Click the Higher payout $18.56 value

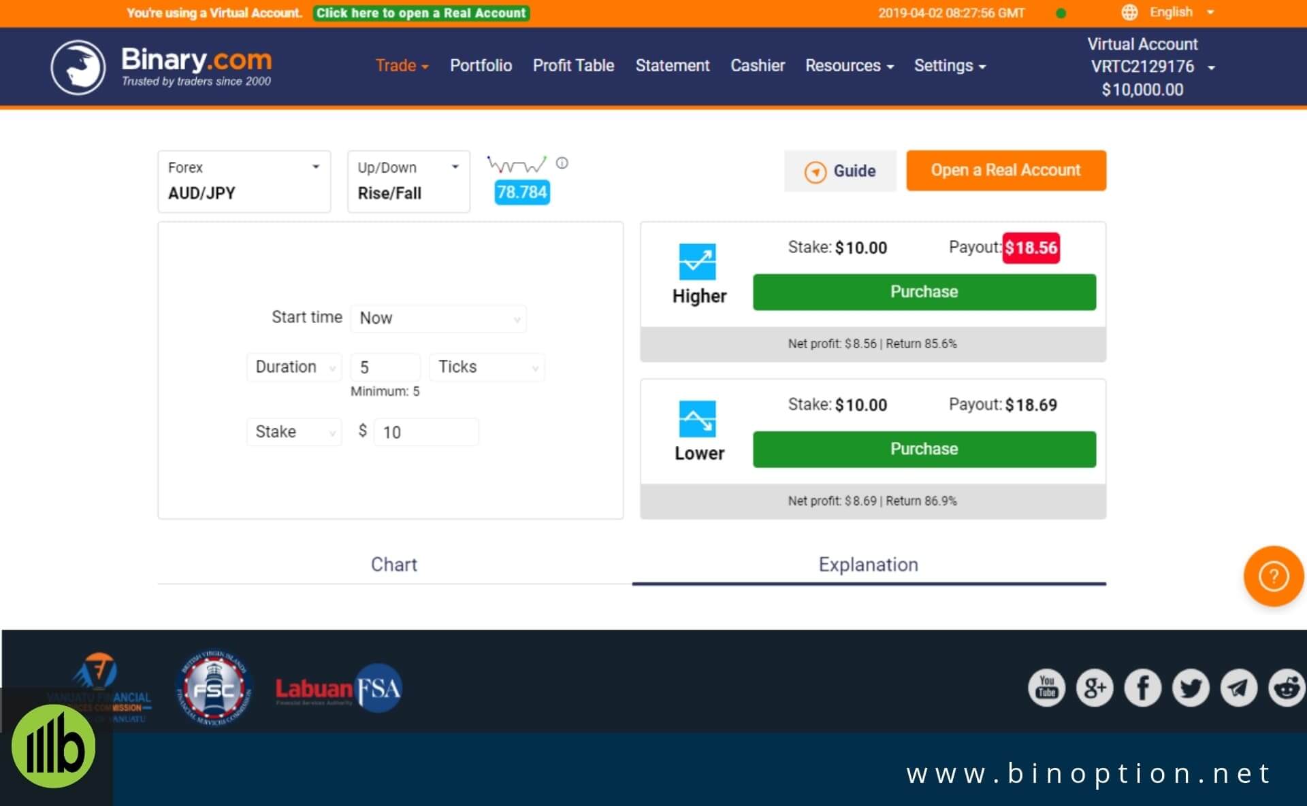tap(1031, 248)
